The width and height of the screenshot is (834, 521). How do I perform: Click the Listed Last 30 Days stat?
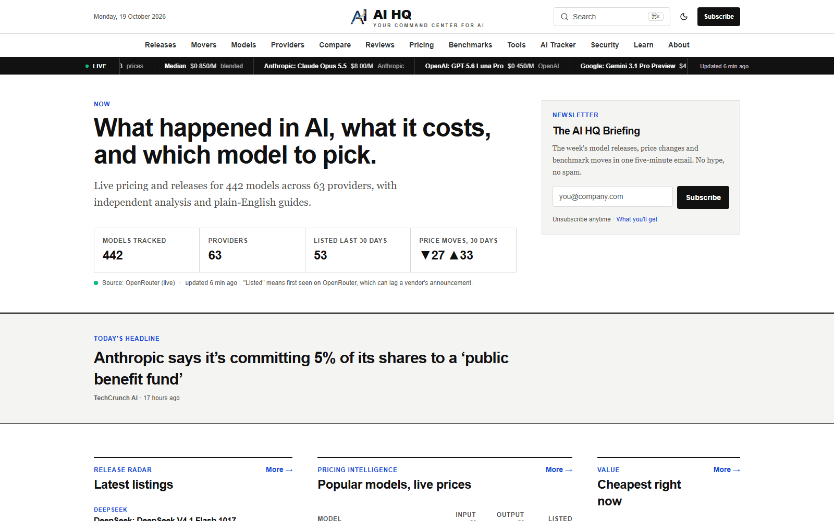358,250
